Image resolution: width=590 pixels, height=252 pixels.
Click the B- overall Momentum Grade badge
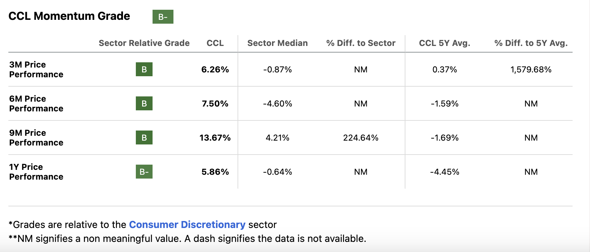click(x=163, y=17)
